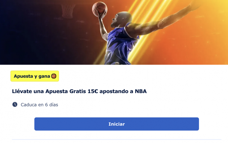Click the basketball emoji in the badge
Image resolution: width=228 pixels, height=143 pixels.
coord(54,76)
